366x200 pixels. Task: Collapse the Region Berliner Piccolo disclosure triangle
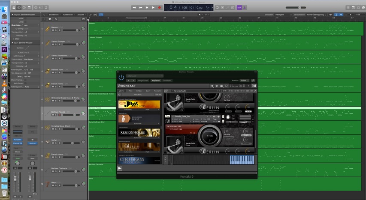[x=12, y=15]
